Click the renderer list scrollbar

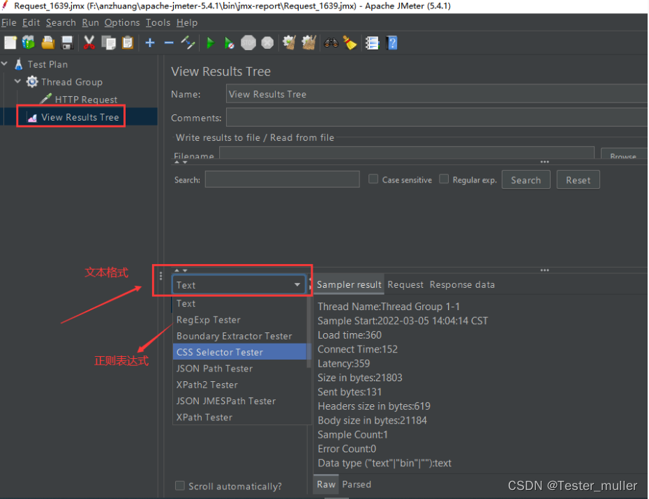click(x=308, y=332)
